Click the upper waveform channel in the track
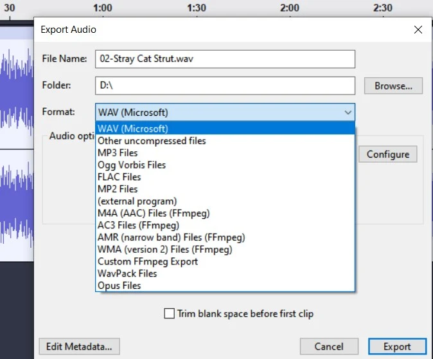 point(17,94)
